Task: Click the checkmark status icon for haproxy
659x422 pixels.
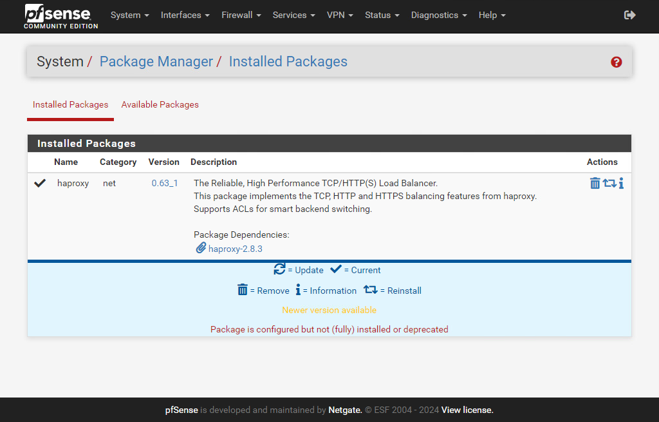Action: 40,183
